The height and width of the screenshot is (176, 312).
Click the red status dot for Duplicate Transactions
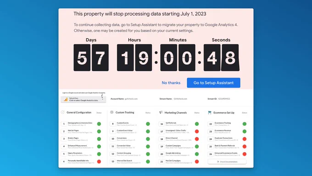245,139
